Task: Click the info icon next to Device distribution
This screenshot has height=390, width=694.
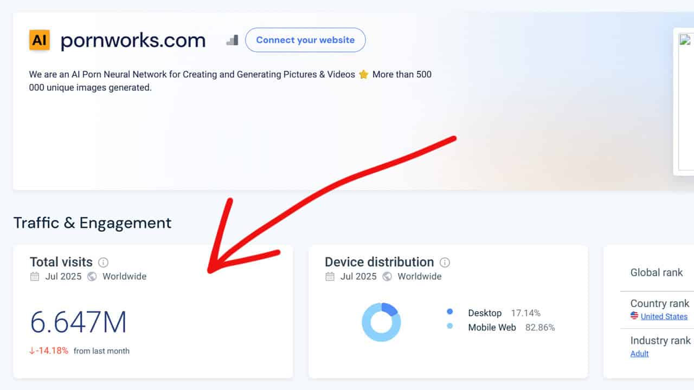Action: tap(445, 263)
